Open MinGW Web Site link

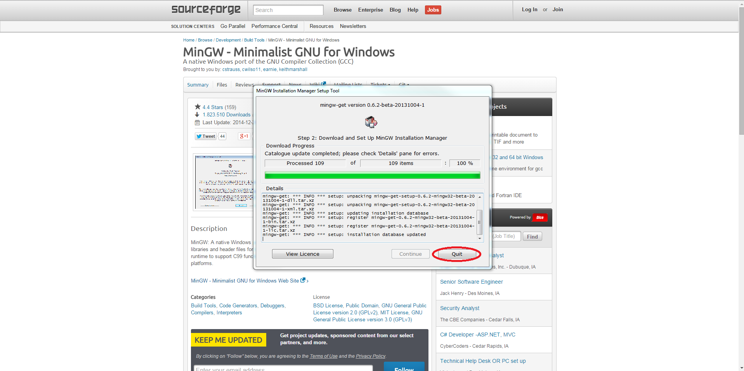click(x=245, y=281)
